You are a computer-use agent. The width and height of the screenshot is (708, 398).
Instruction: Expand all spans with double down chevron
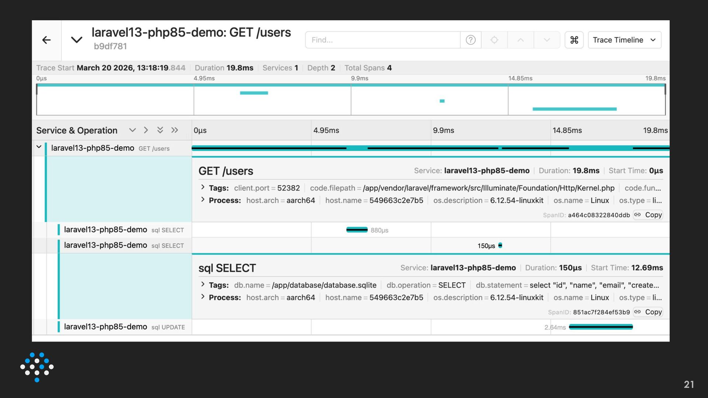click(x=160, y=130)
